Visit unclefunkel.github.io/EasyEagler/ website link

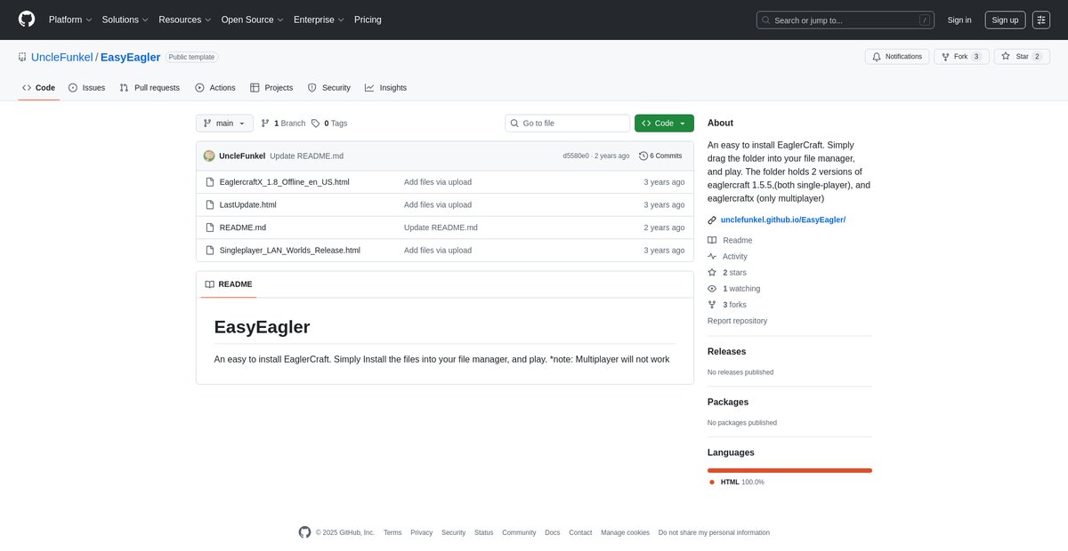coord(783,220)
